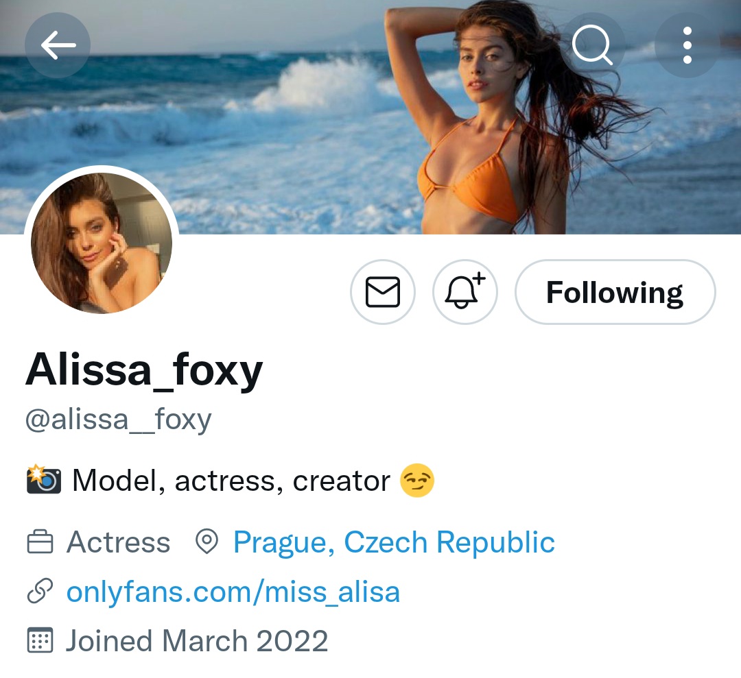Viewport: 741px width, 678px height.
Task: Click the calendar icon by join date
Action: click(x=40, y=641)
